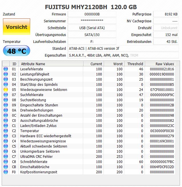Click the NV Cachegrösse value field

[x=166, y=21]
